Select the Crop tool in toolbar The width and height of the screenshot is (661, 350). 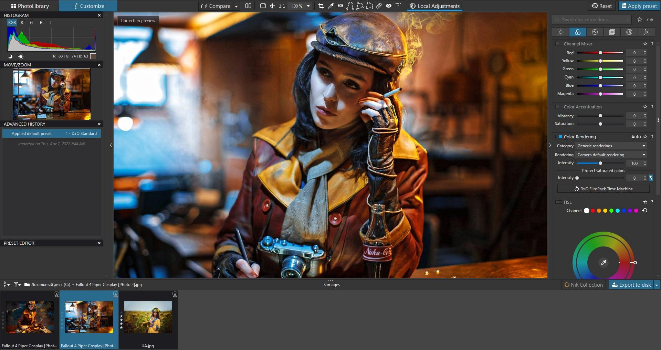click(321, 6)
